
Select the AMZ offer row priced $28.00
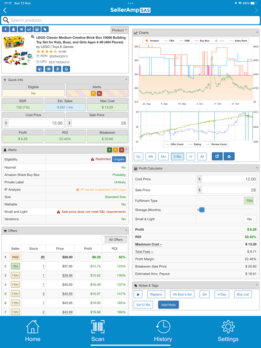click(65, 257)
